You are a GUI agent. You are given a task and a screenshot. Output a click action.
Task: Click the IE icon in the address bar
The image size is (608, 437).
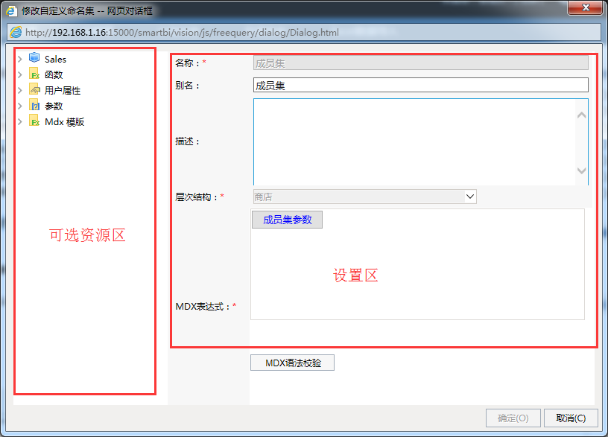(x=16, y=32)
